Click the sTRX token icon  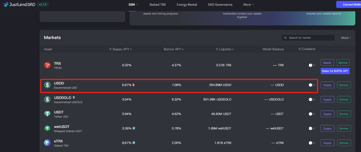pyautogui.click(x=47, y=143)
